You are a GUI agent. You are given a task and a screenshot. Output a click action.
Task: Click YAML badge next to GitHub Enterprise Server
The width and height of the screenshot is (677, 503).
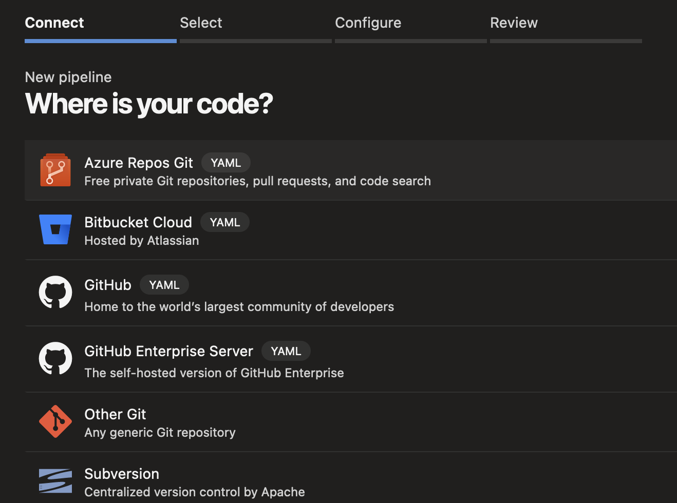coord(286,351)
